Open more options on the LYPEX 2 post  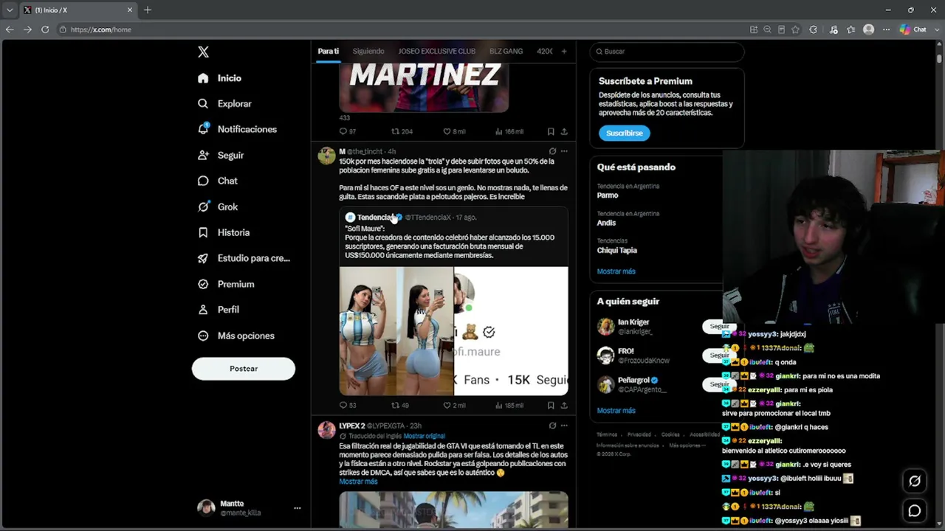564,426
